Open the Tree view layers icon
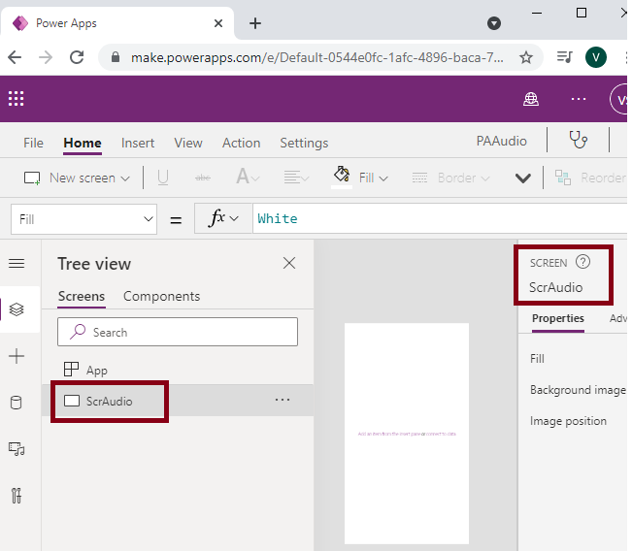The width and height of the screenshot is (632, 551). [x=17, y=309]
